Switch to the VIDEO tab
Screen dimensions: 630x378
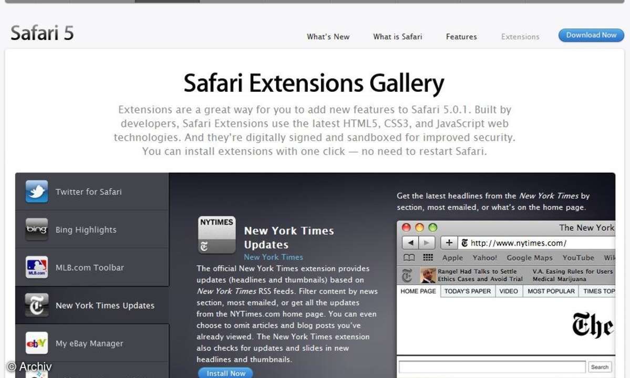[x=509, y=291]
